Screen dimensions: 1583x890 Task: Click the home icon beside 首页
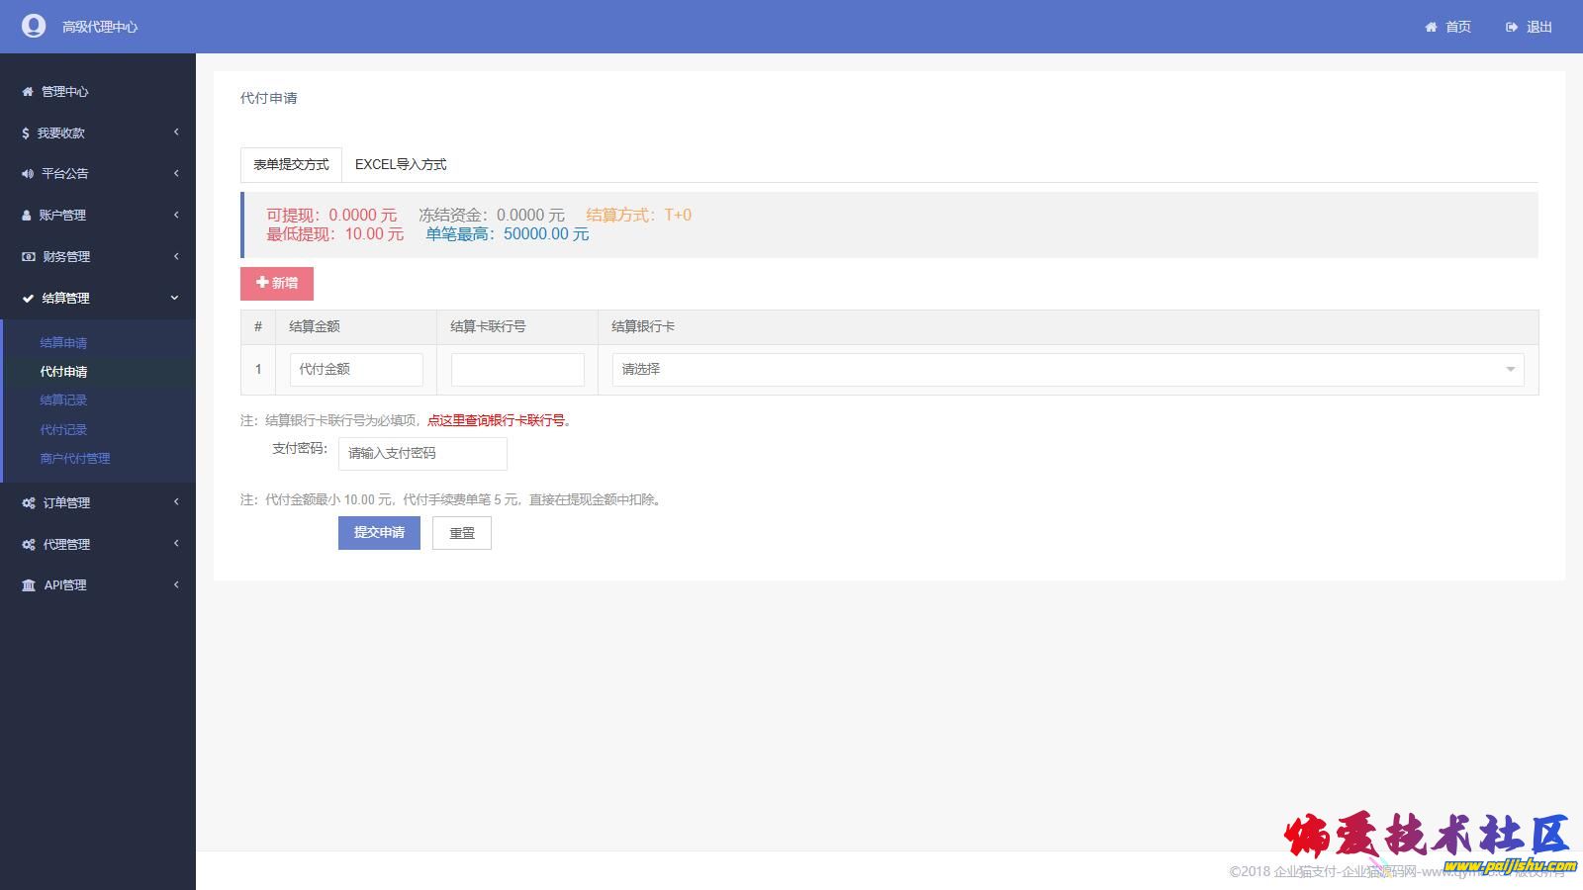(1431, 28)
